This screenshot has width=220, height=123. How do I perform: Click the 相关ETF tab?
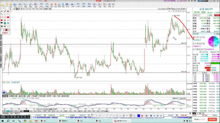tap(17, 113)
